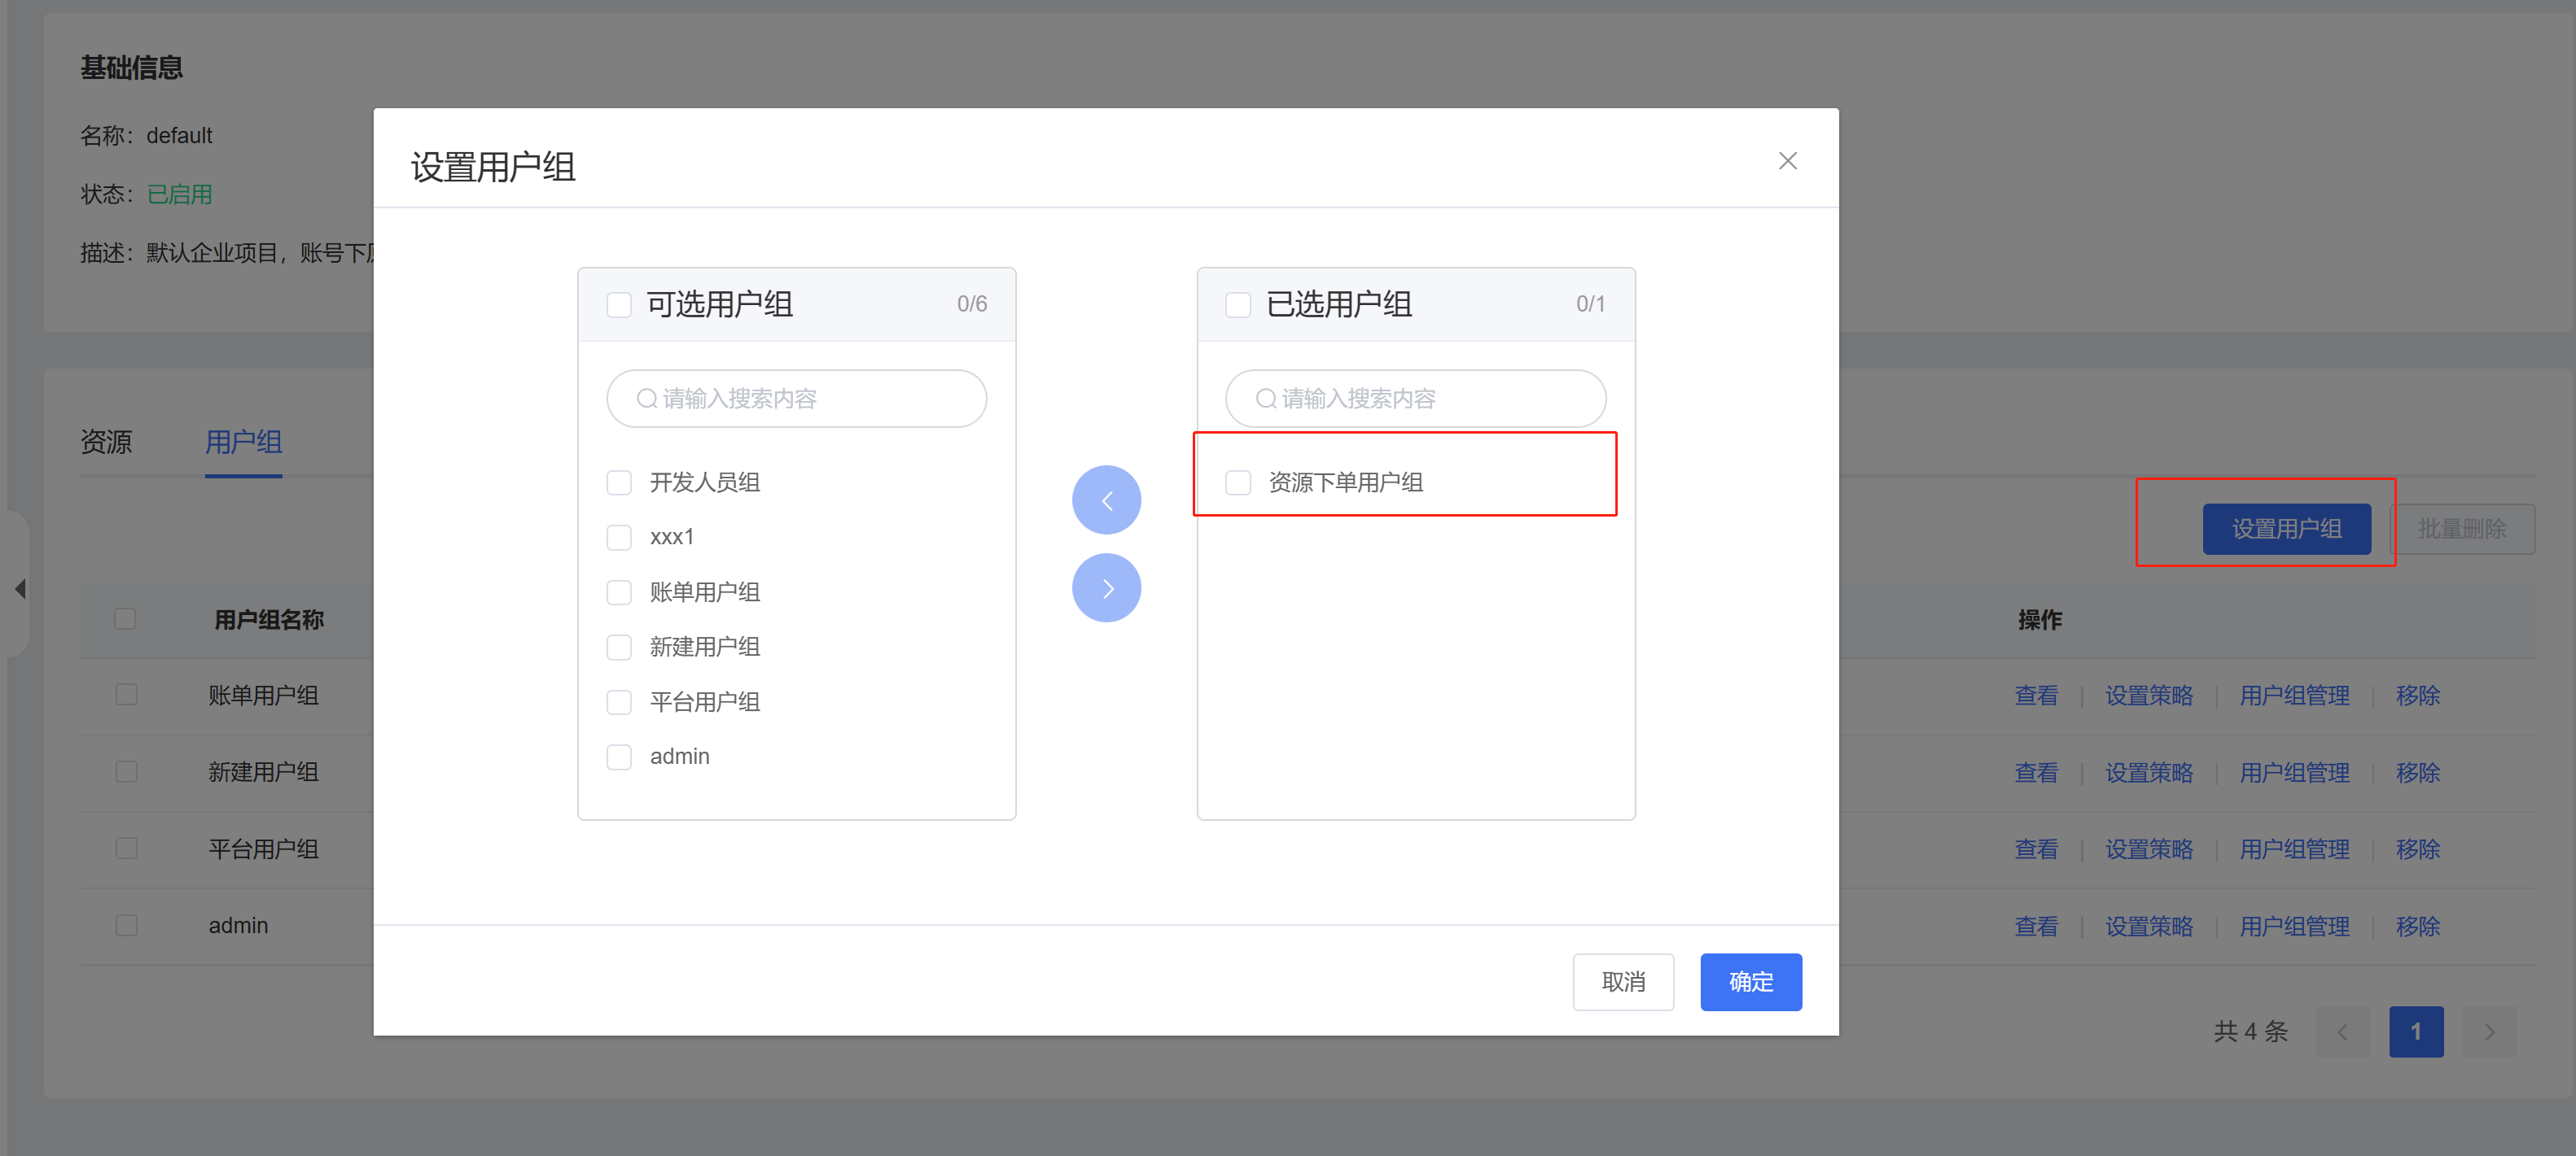Screen dimensions: 2576x1156
Task: Switch to the 用户组 tab
Action: coord(243,442)
